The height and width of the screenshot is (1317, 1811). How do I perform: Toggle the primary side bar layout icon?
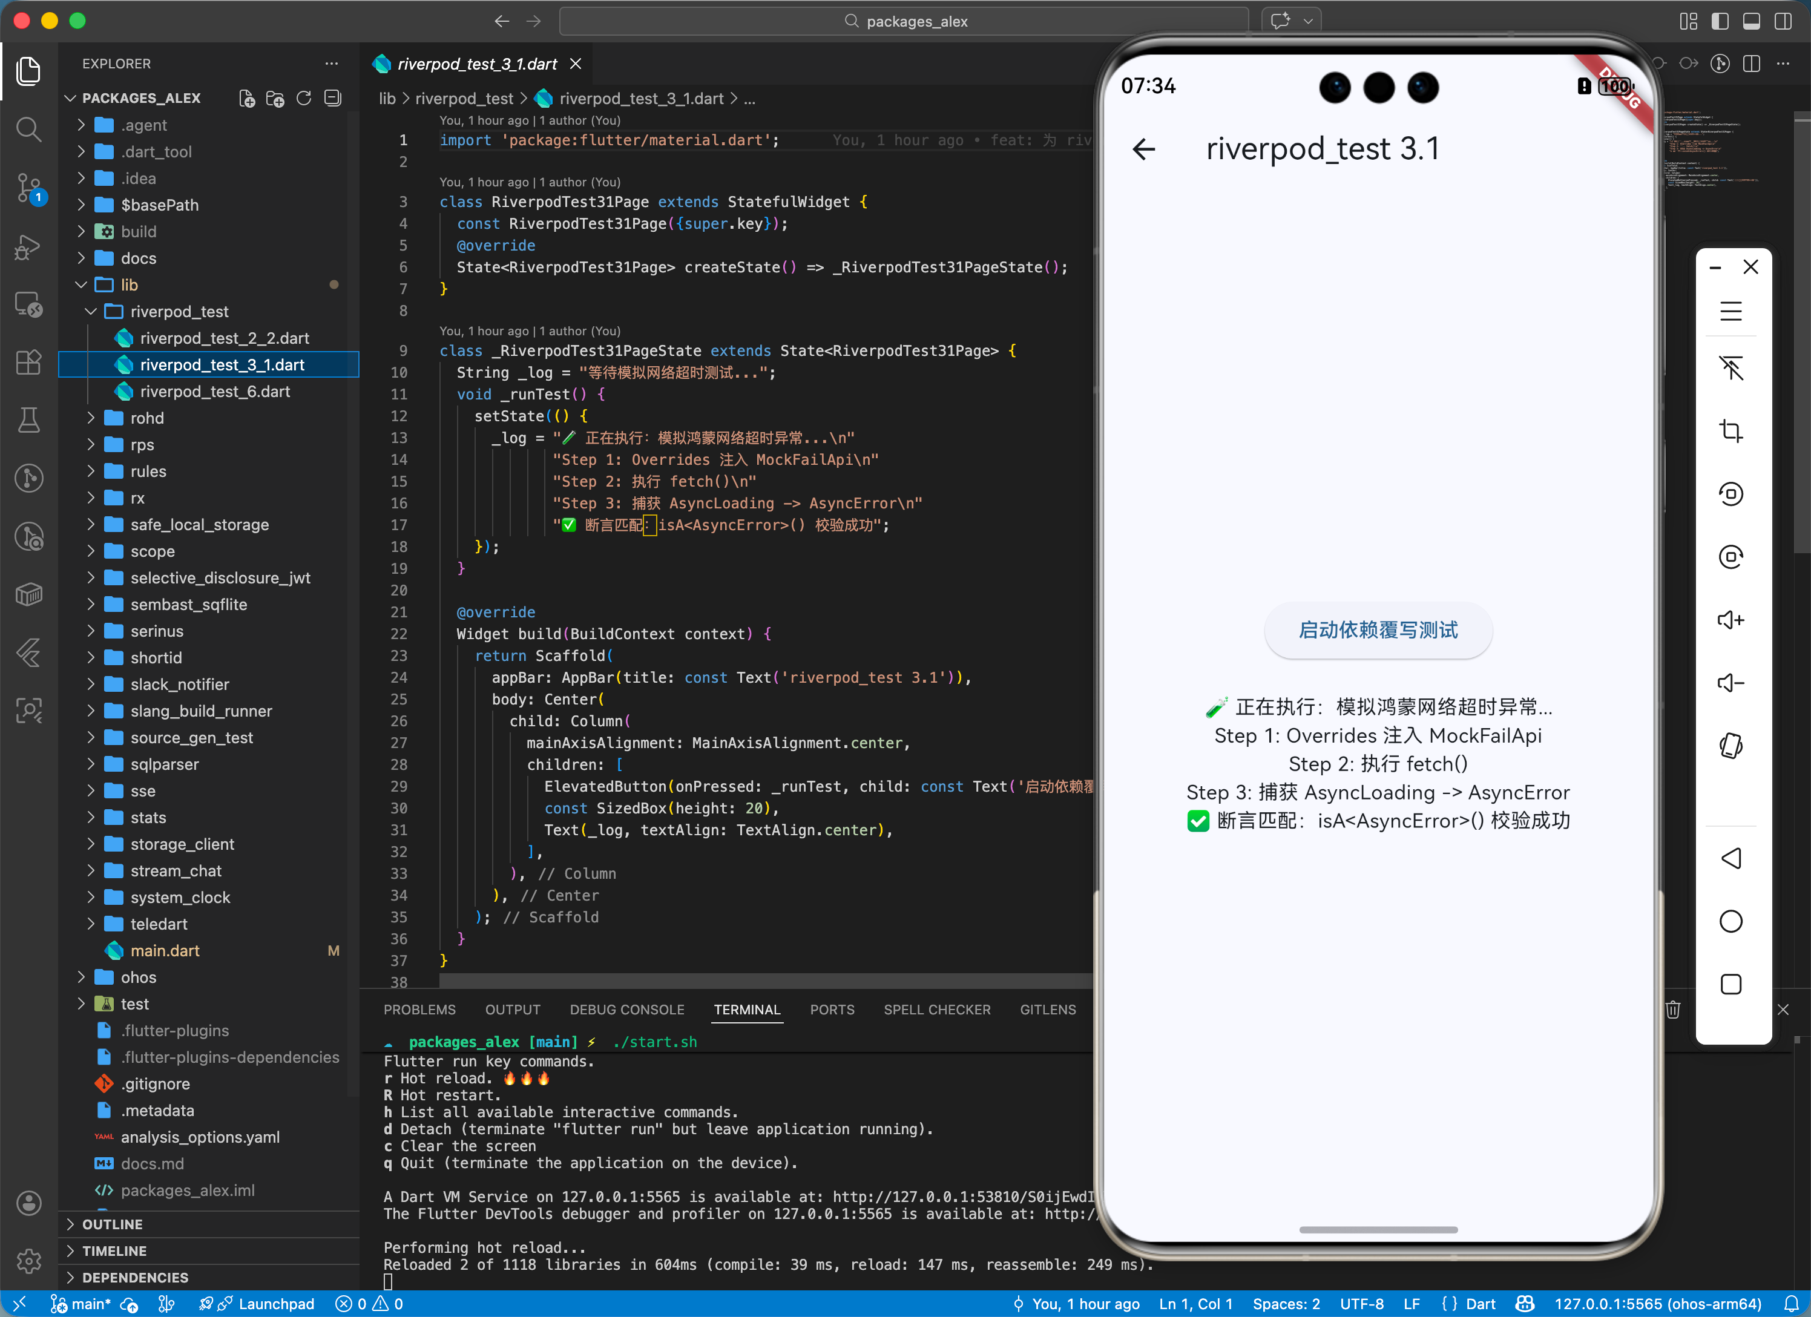point(1720,22)
